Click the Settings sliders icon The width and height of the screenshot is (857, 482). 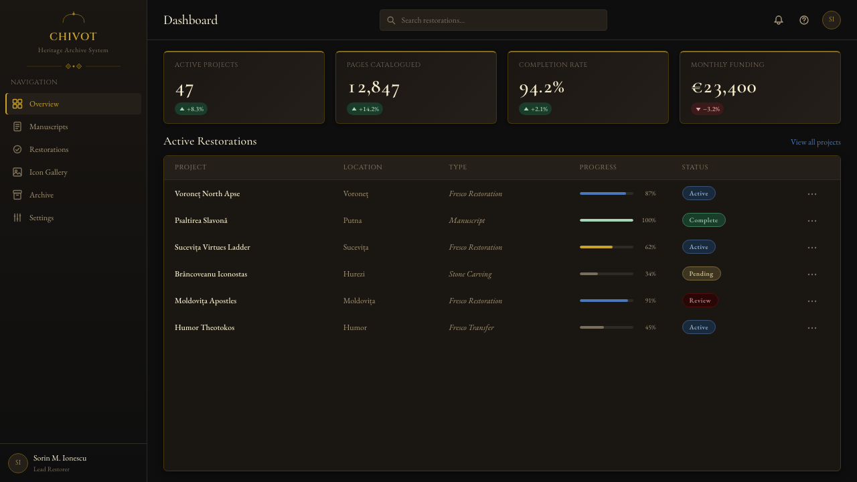17,218
